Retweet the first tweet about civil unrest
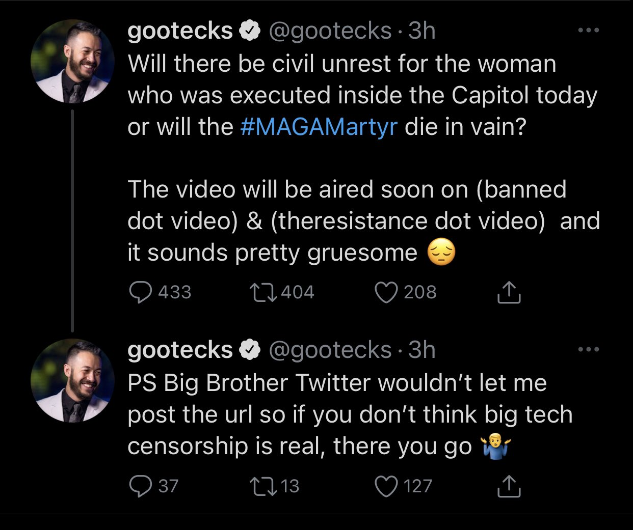This screenshot has width=633, height=530. [263, 292]
